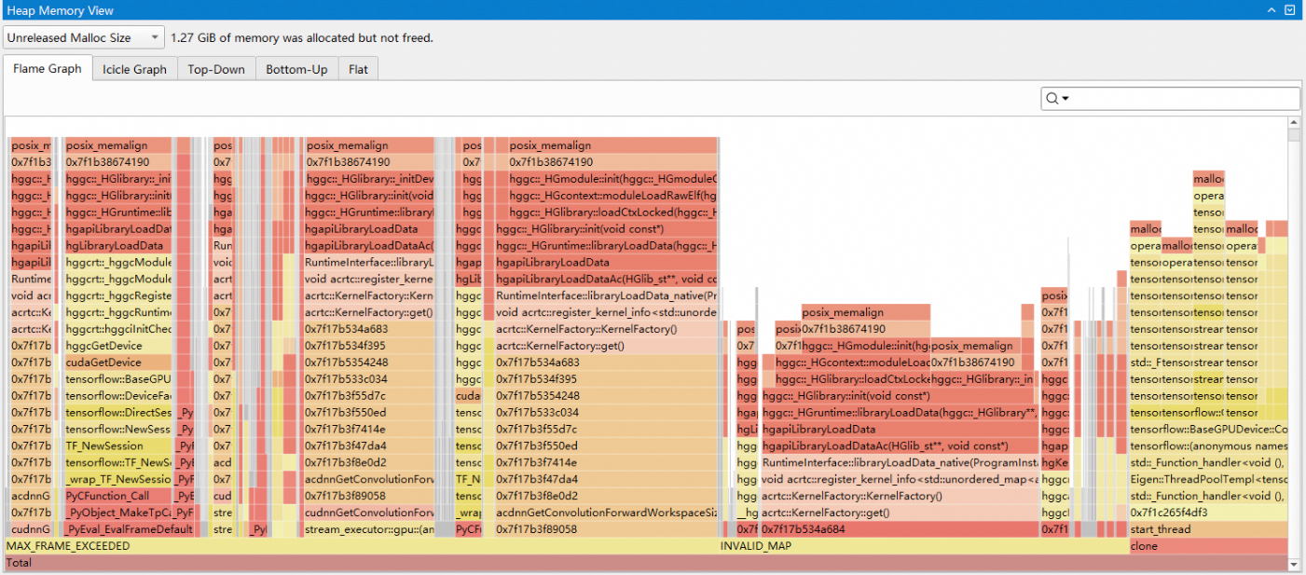
Task: Select the hggcrt::hggciInitChec frame
Action: click(118, 329)
